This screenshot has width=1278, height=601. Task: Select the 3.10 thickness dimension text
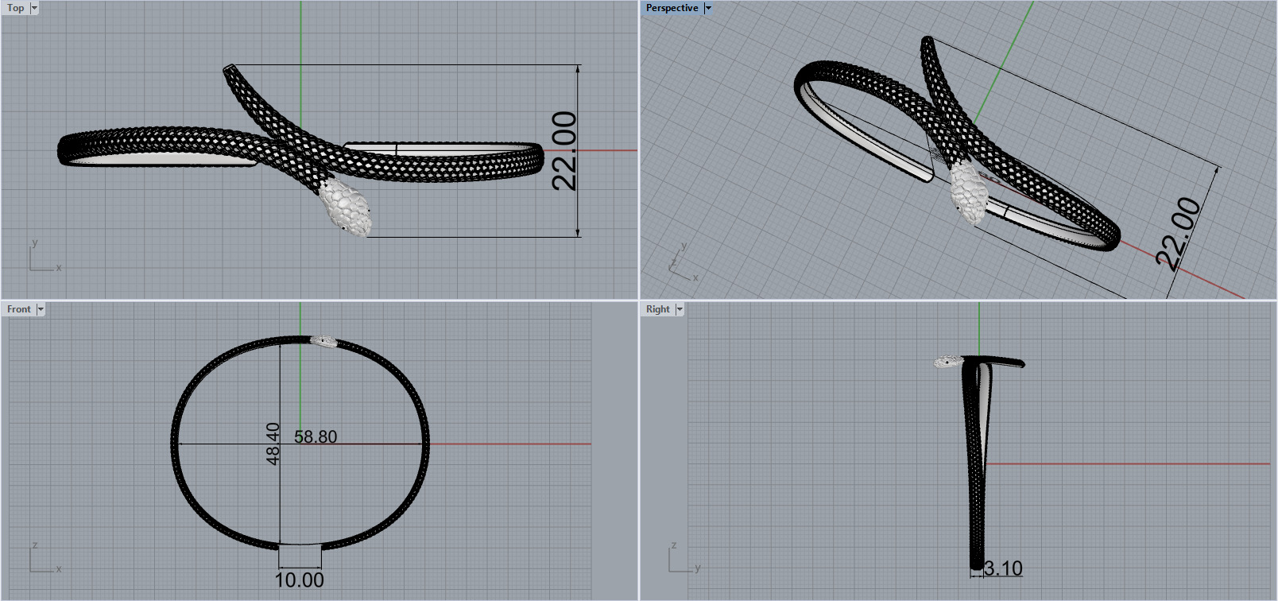pyautogui.click(x=1003, y=568)
